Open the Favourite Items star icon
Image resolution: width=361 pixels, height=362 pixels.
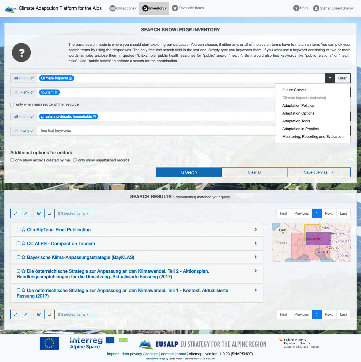pyautogui.click(x=175, y=8)
